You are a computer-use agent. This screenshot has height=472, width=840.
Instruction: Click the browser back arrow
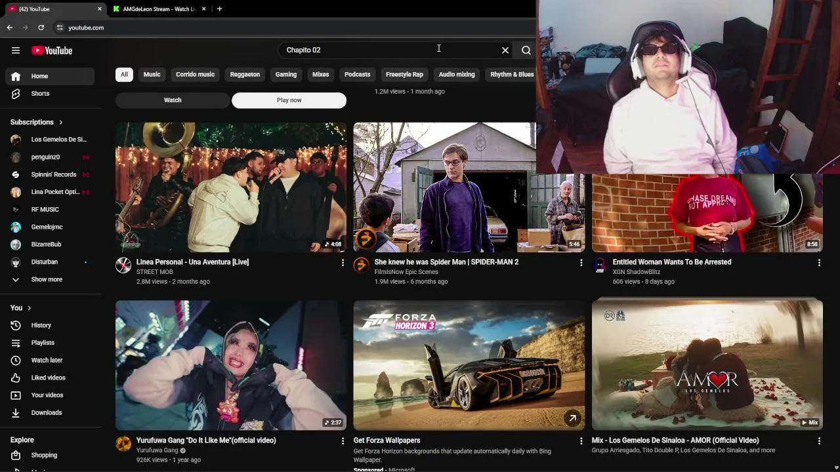(10, 28)
